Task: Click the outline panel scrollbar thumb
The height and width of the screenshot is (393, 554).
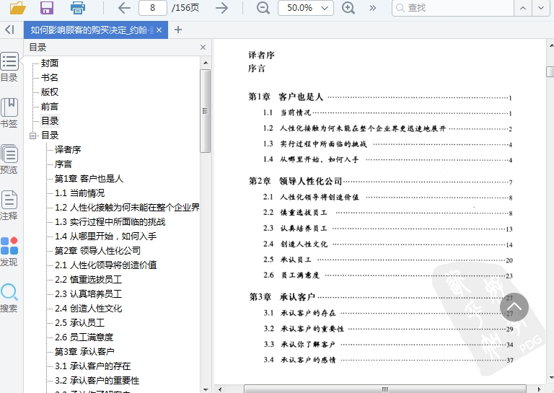Action: tap(206, 111)
